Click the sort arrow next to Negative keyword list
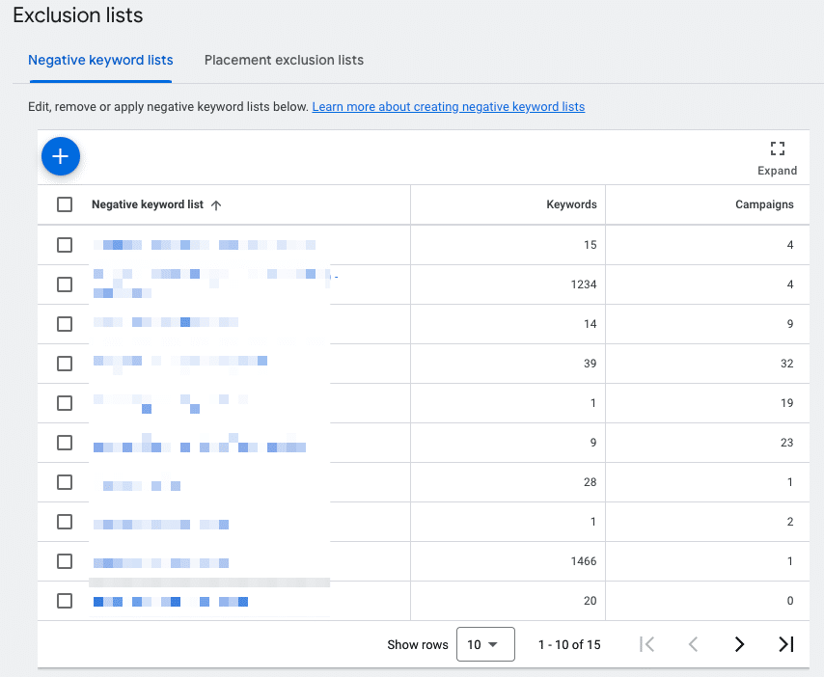This screenshot has height=677, width=824. (x=216, y=204)
